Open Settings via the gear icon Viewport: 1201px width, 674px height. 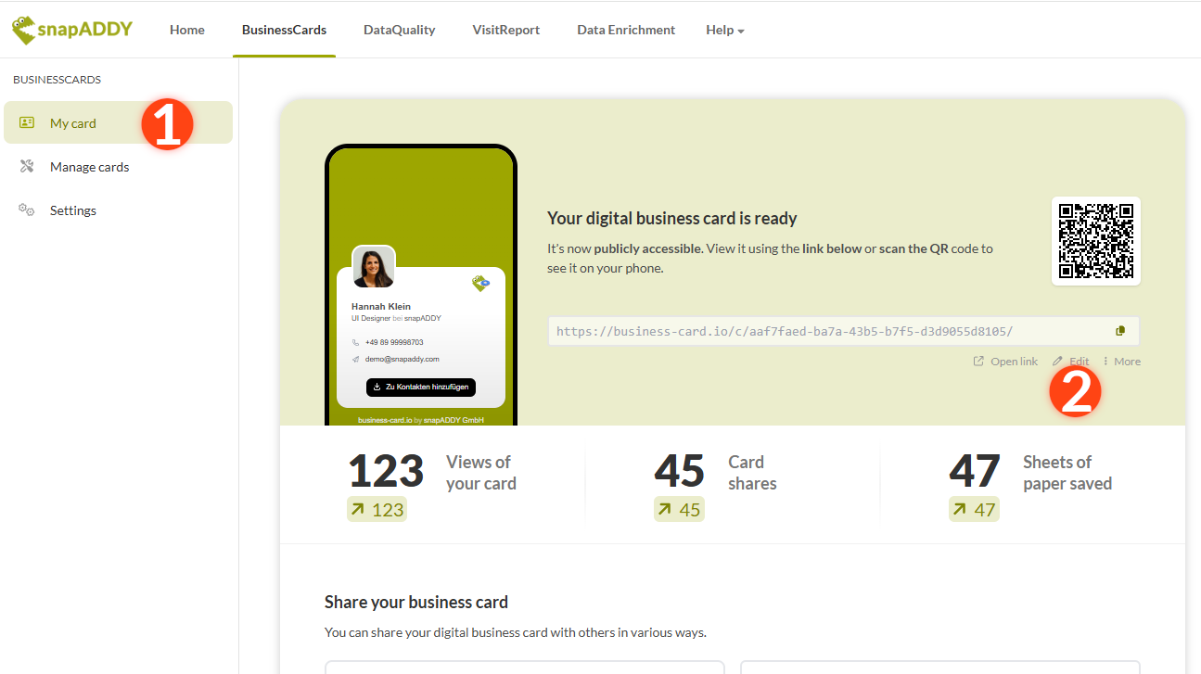point(27,210)
